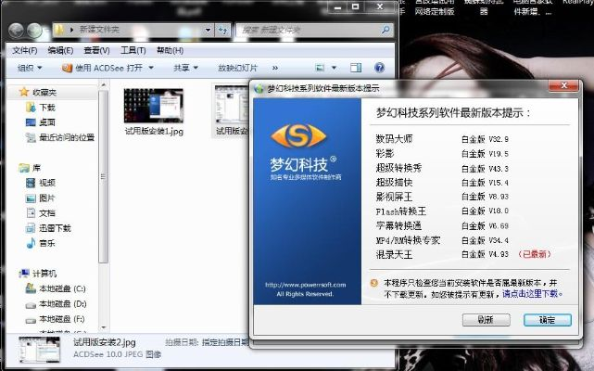
Task: Click the Forward arrow in Explorer
Action: pyautogui.click(x=34, y=31)
